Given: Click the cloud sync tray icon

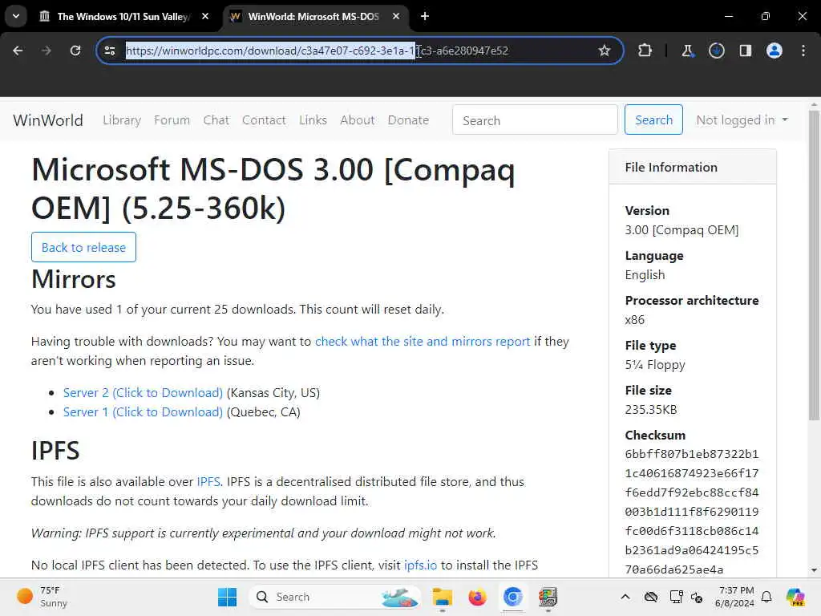Looking at the screenshot, I should tap(650, 597).
